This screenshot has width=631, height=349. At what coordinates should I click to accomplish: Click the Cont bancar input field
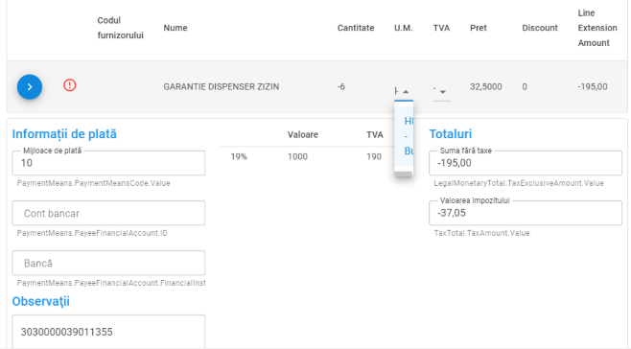click(x=108, y=213)
